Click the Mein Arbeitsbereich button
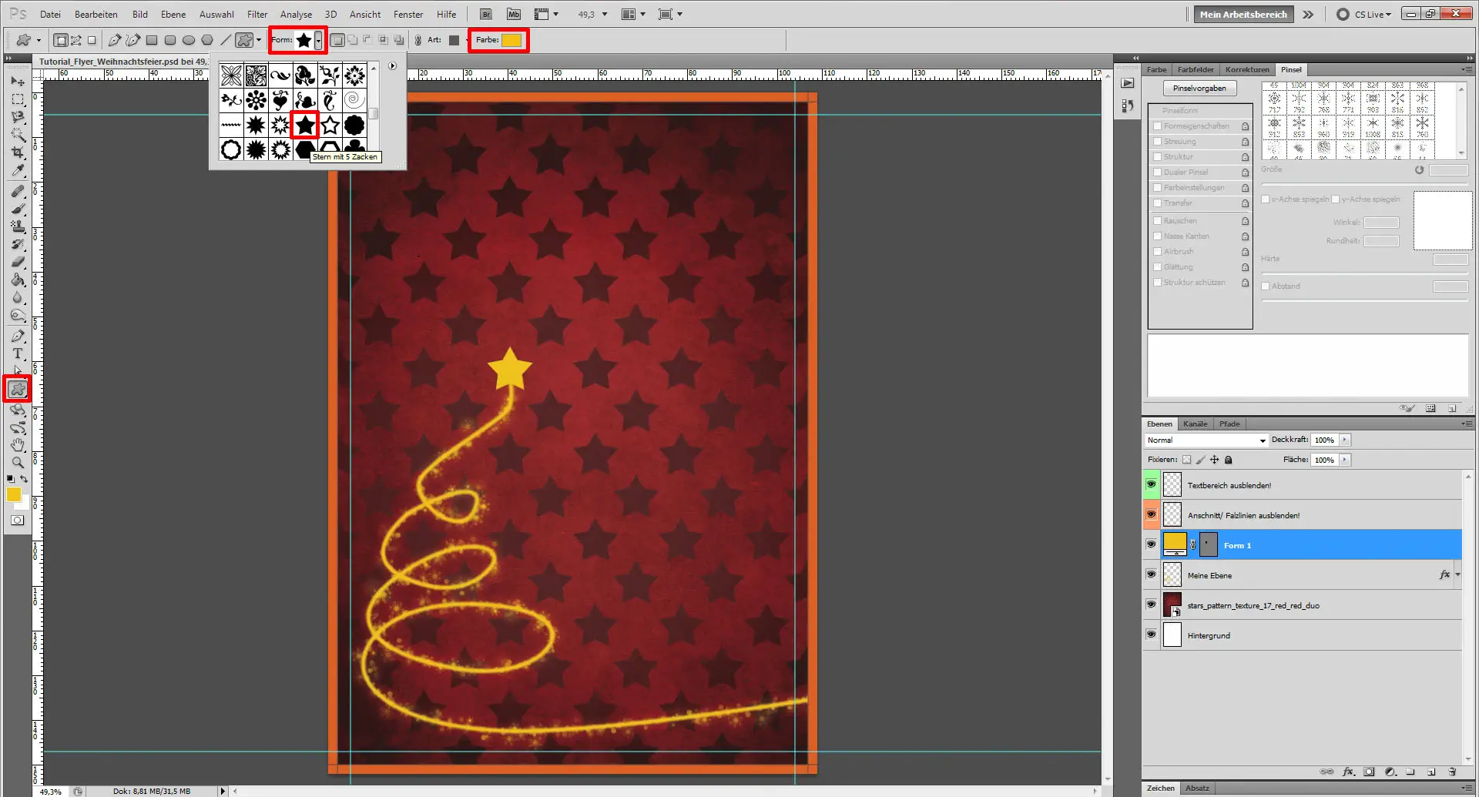 [x=1243, y=14]
